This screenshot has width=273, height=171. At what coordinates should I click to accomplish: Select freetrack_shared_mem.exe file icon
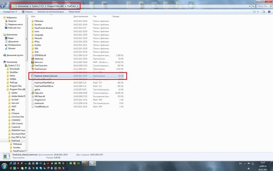point(32,76)
